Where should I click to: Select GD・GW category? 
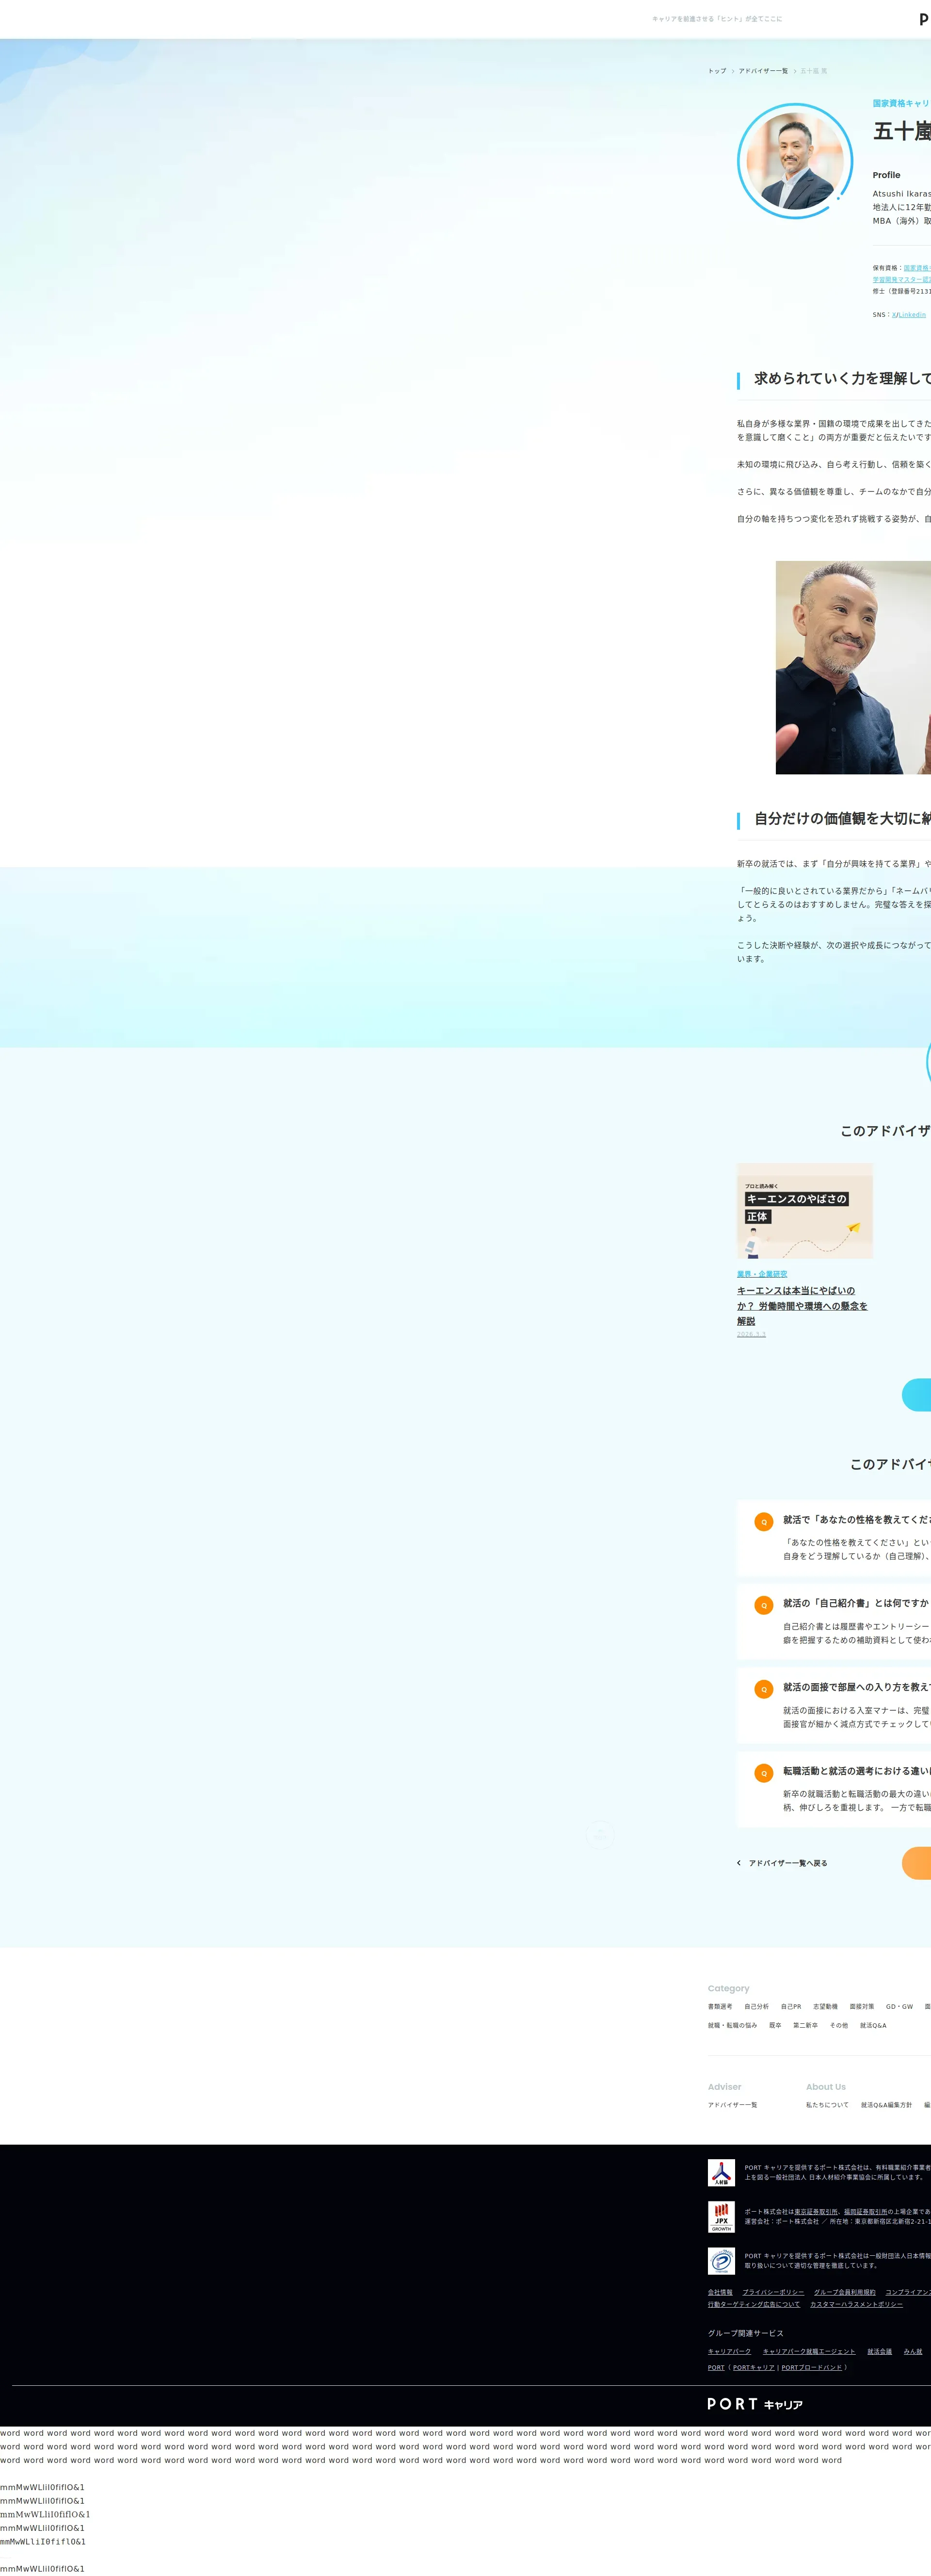tap(899, 2006)
